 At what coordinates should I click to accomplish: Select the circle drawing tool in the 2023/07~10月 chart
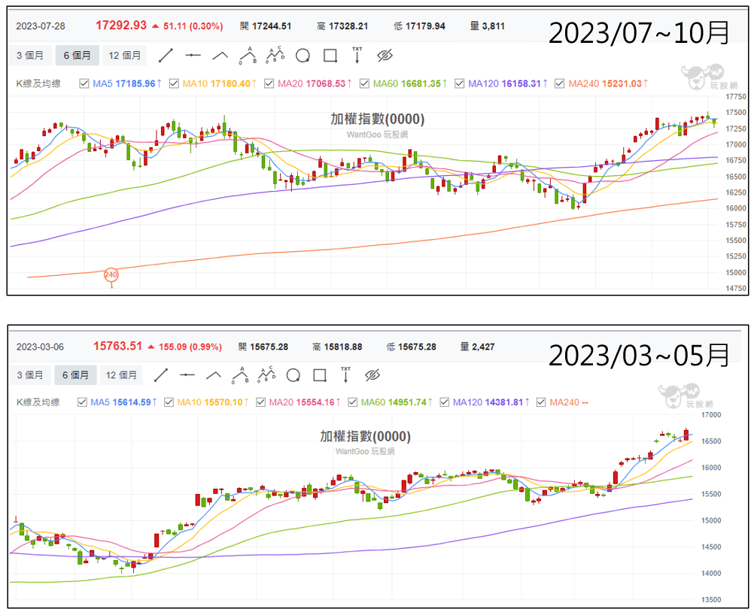(303, 55)
